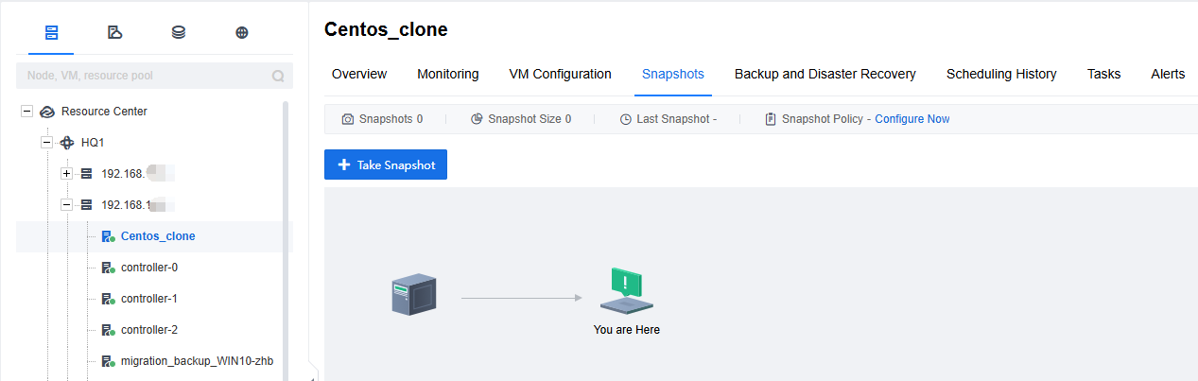Expand the first 192.168 host node

tap(66, 174)
